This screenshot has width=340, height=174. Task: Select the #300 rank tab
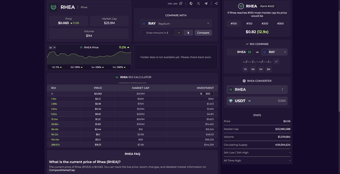point(280,24)
